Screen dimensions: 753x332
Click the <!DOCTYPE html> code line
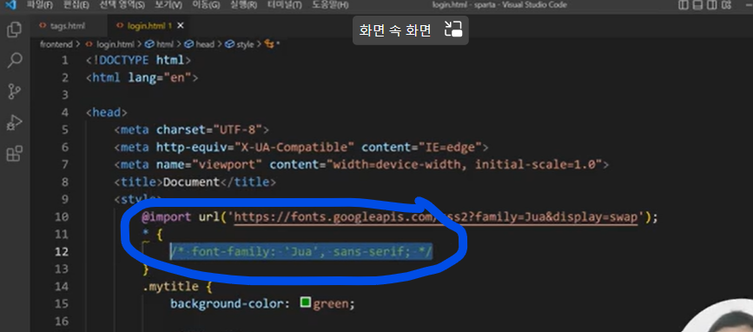click(x=139, y=61)
